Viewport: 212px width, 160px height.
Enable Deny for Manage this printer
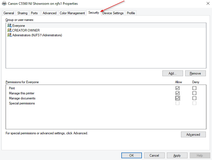[194, 93]
